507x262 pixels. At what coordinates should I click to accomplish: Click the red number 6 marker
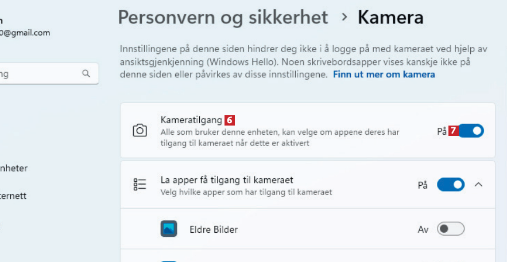pos(230,120)
